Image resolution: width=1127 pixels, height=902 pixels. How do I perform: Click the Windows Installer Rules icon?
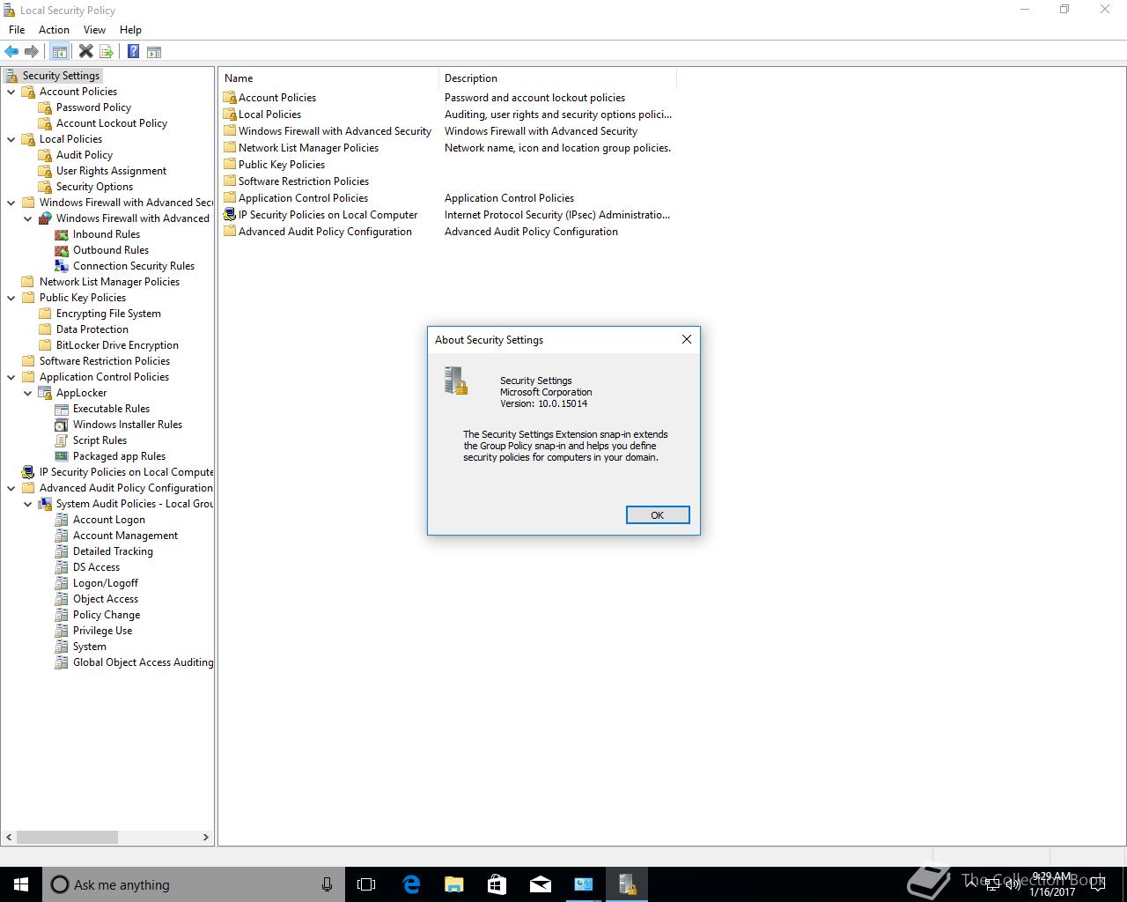62,425
